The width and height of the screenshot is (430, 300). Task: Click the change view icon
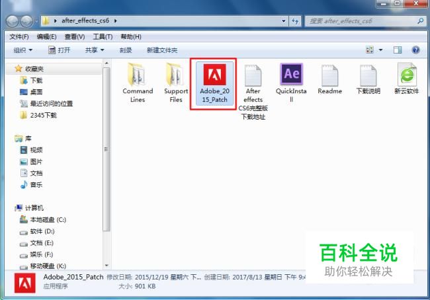[x=370, y=50]
